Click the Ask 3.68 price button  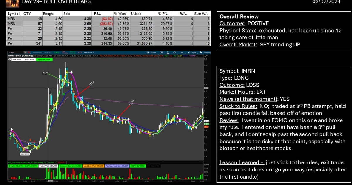[x=29, y=59]
